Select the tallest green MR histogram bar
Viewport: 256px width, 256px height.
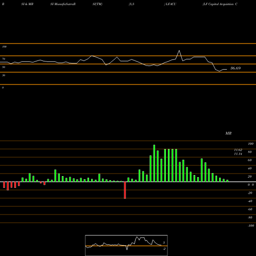tap(154, 163)
